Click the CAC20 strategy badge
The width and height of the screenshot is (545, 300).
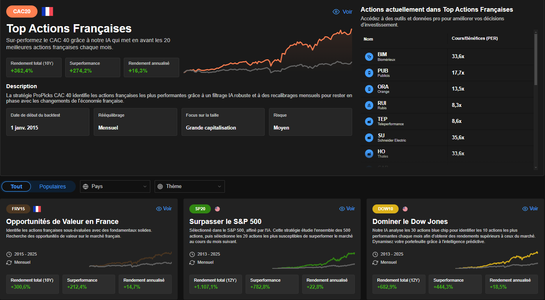22,12
